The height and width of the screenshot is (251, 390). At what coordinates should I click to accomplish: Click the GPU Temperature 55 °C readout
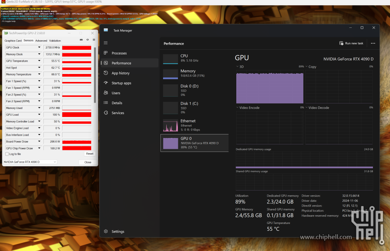pyautogui.click(x=273, y=229)
